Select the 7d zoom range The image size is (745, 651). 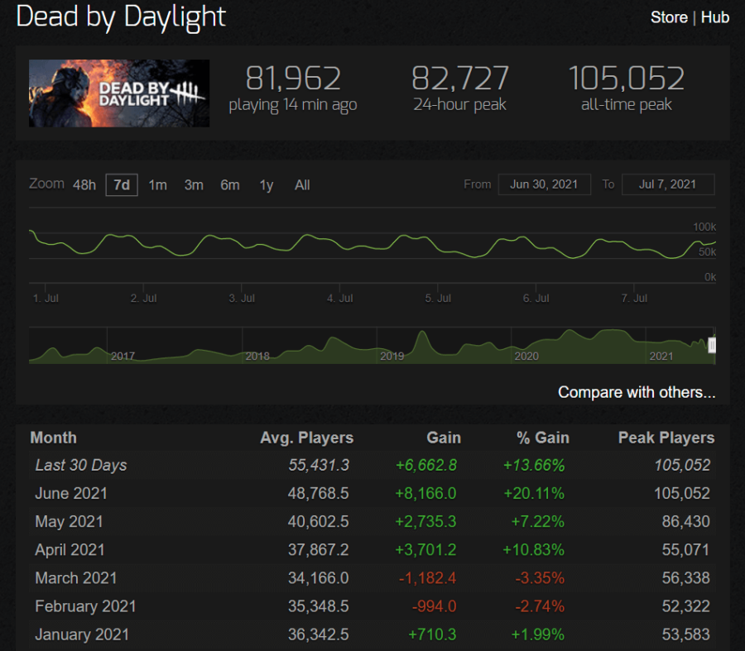(122, 184)
